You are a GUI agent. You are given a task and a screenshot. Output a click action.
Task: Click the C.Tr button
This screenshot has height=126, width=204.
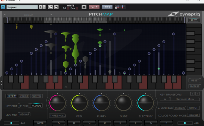coord(94,7)
